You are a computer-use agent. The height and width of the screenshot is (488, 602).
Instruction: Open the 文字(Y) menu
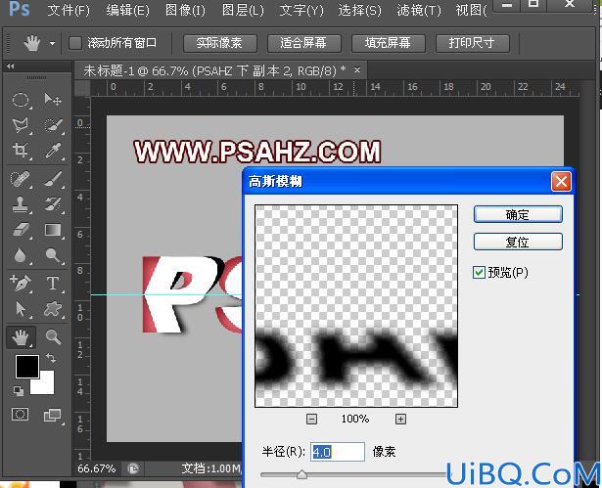(301, 10)
